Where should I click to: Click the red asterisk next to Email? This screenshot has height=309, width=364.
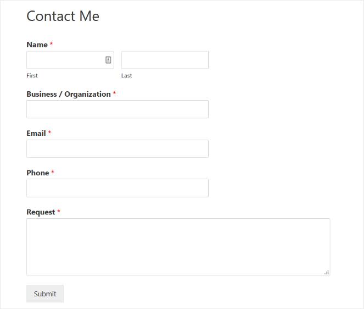(x=49, y=133)
